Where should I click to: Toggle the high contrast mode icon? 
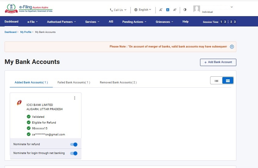point(185,9)
